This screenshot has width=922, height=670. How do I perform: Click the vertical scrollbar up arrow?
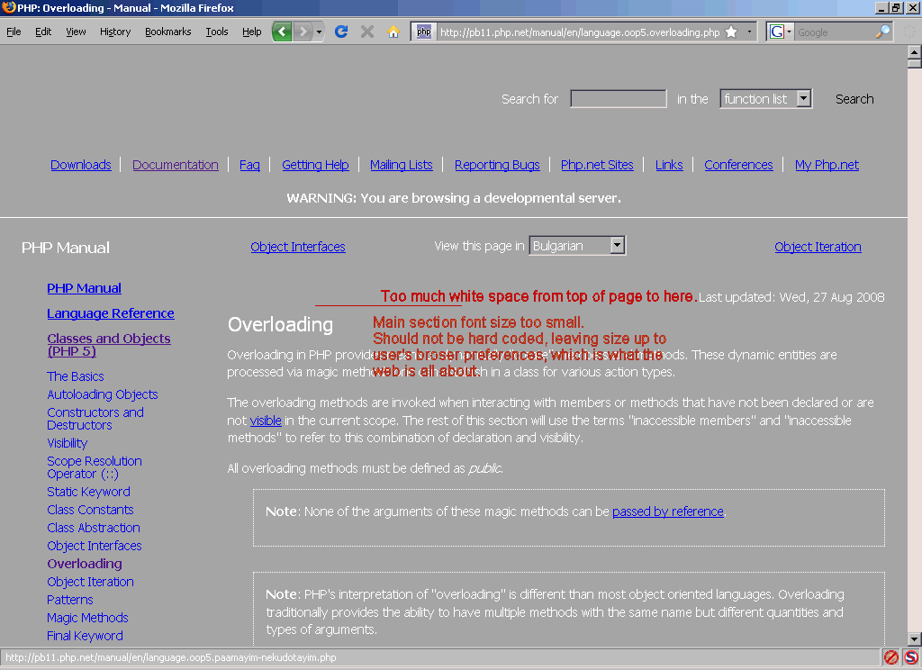[x=915, y=51]
